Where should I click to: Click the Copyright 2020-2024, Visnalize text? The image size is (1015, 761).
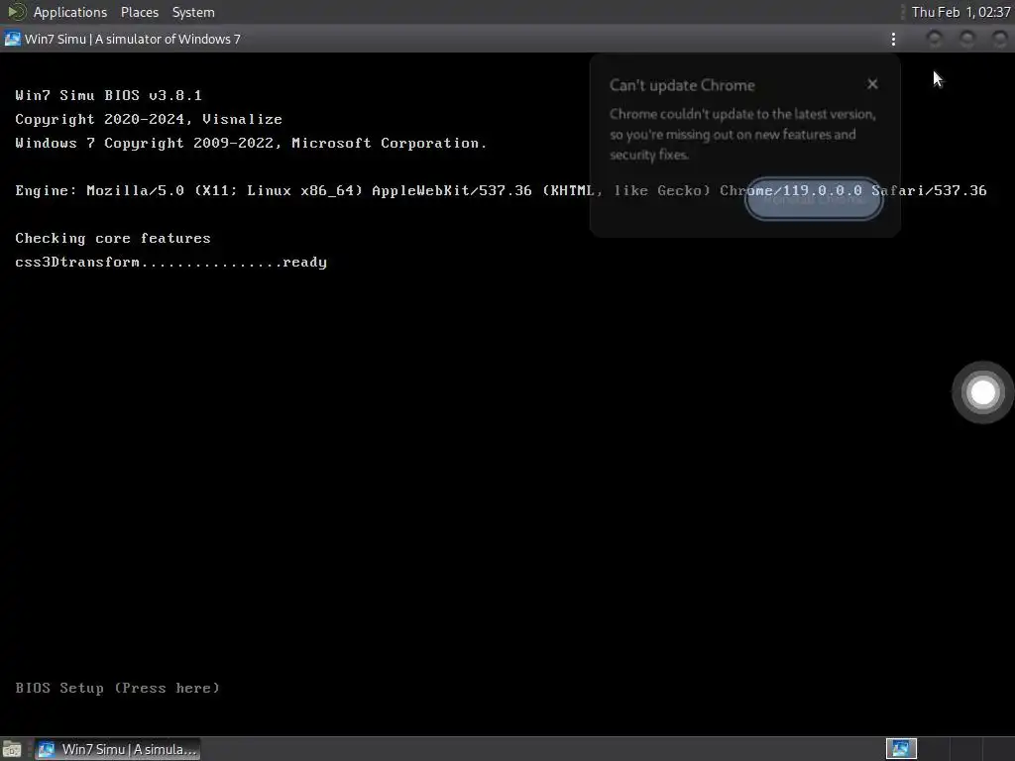tap(149, 119)
